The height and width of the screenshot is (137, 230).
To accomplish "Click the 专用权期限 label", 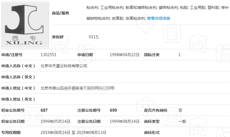I will tap(11, 133).
